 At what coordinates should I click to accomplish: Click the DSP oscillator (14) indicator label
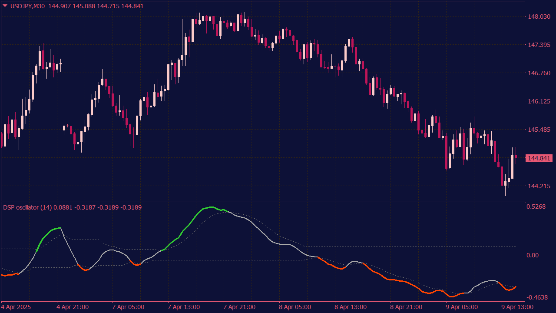click(27, 207)
